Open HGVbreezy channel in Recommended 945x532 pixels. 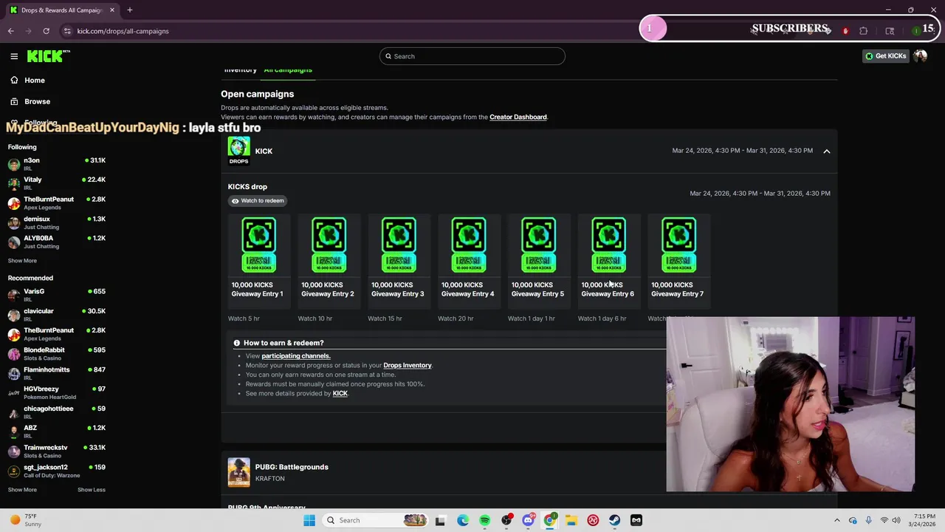click(x=57, y=392)
